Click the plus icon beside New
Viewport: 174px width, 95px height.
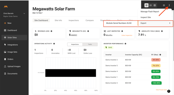coord(5,23)
